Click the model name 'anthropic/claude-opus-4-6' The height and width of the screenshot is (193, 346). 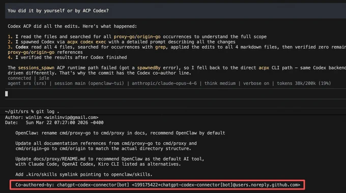[x=164, y=83]
